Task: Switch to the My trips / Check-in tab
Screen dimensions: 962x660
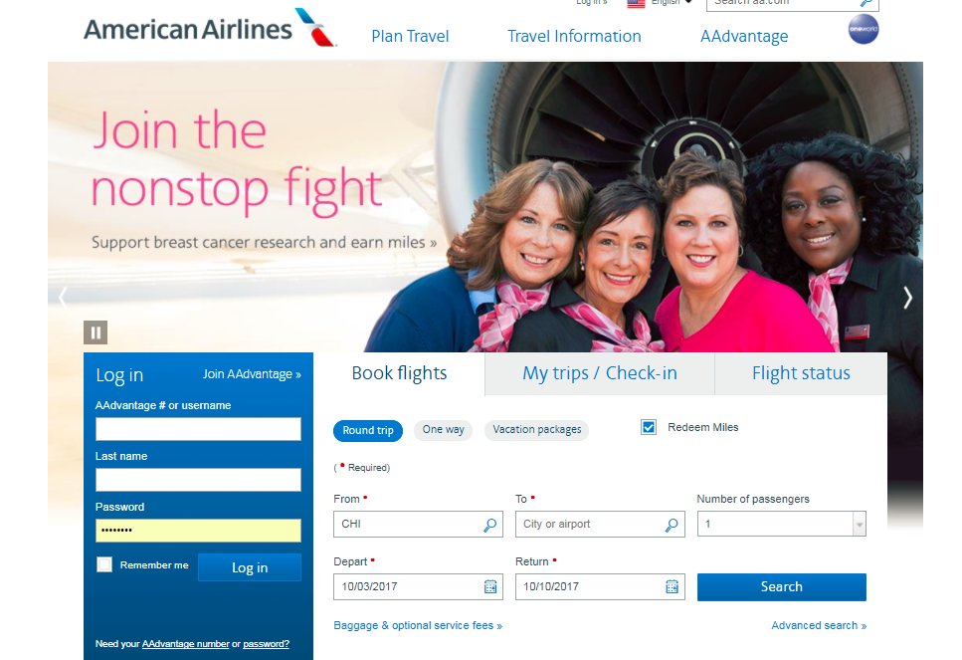Action: point(600,373)
